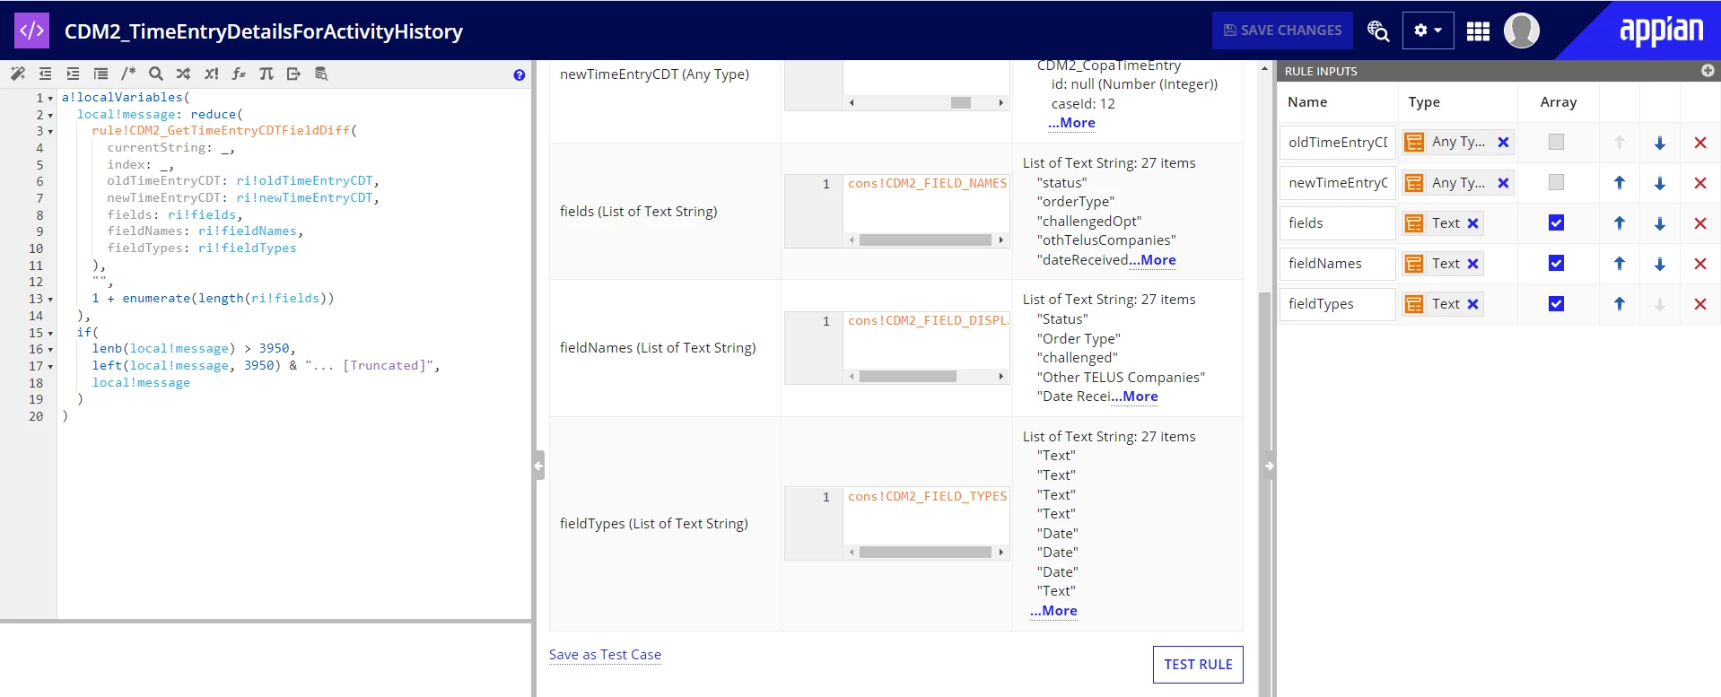Remove Any Type from newTimeEntryCDT

[x=1503, y=183]
